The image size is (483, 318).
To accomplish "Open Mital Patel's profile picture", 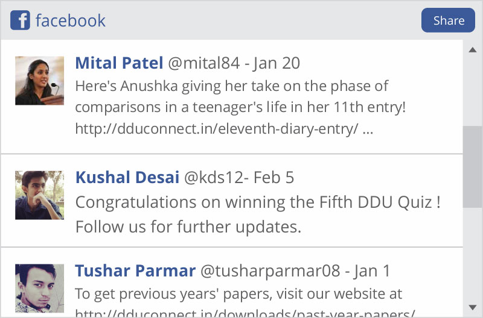I will coord(39,81).
